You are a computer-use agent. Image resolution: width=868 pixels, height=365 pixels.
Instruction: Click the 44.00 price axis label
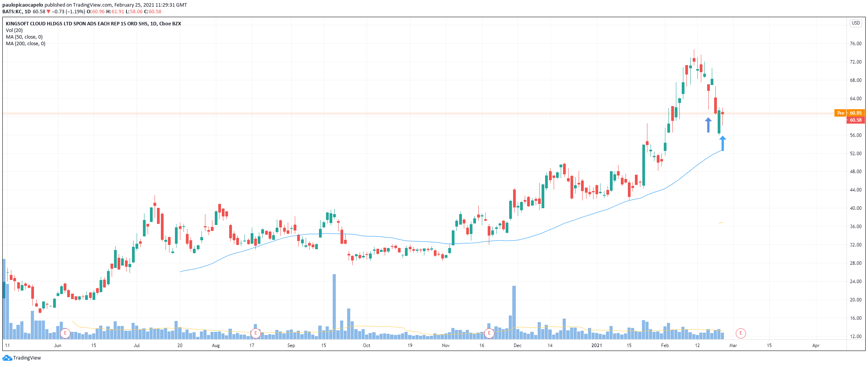856,190
